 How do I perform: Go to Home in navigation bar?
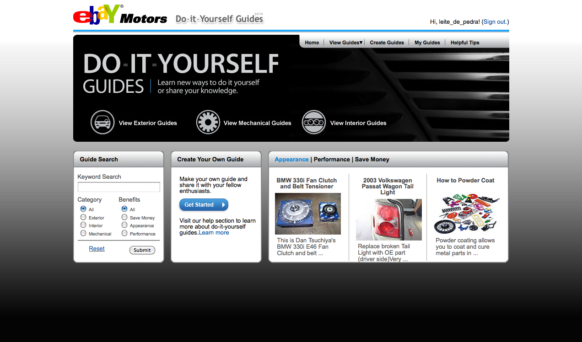312,43
